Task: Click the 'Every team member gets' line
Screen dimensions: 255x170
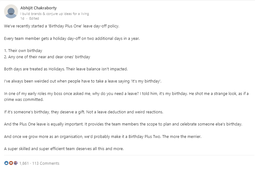Action: tap(72, 39)
